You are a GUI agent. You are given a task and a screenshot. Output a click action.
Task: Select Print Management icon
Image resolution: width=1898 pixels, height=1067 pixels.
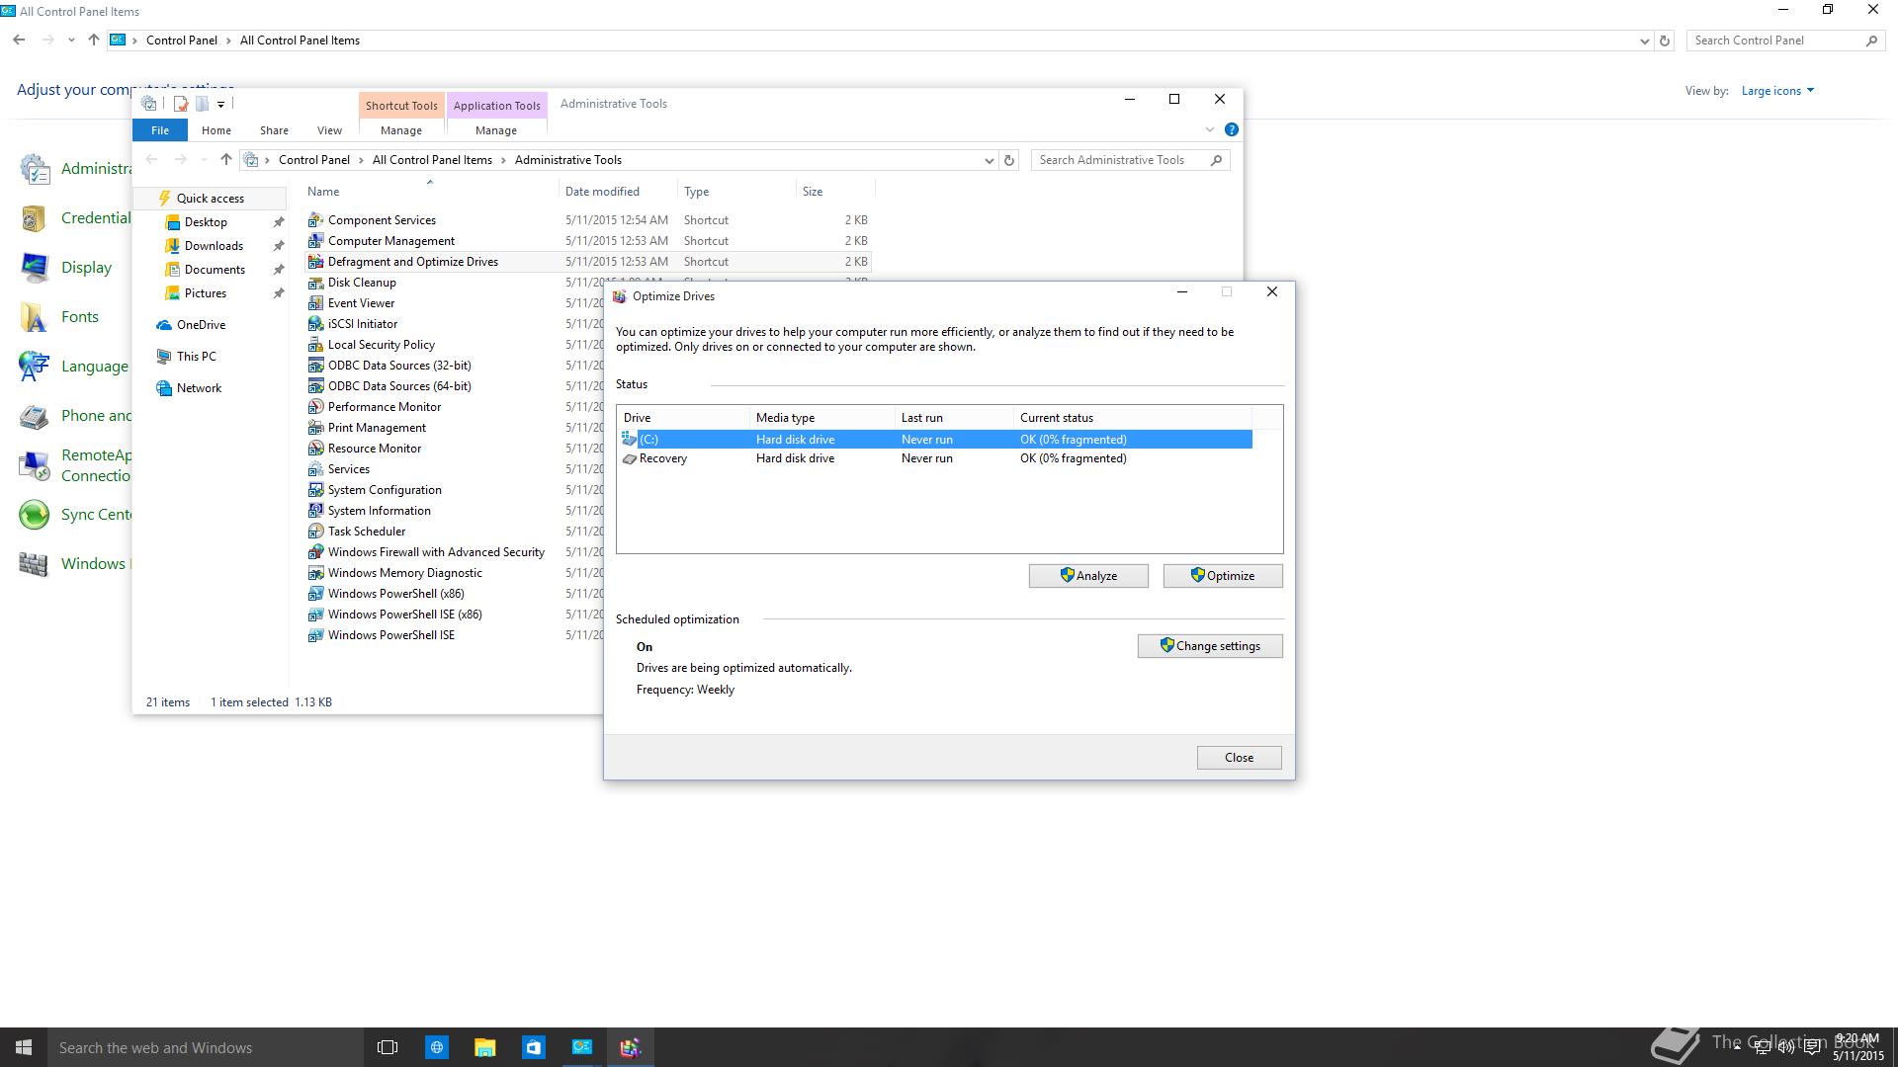315,428
